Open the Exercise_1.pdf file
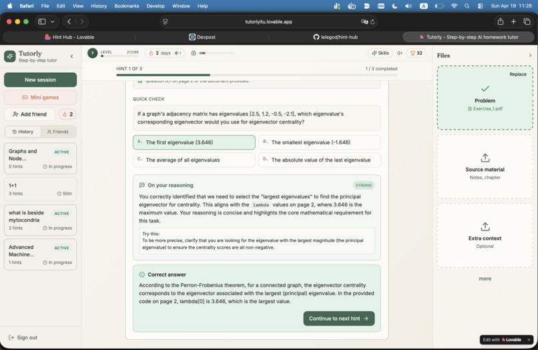538x350 pixels. pos(485,109)
